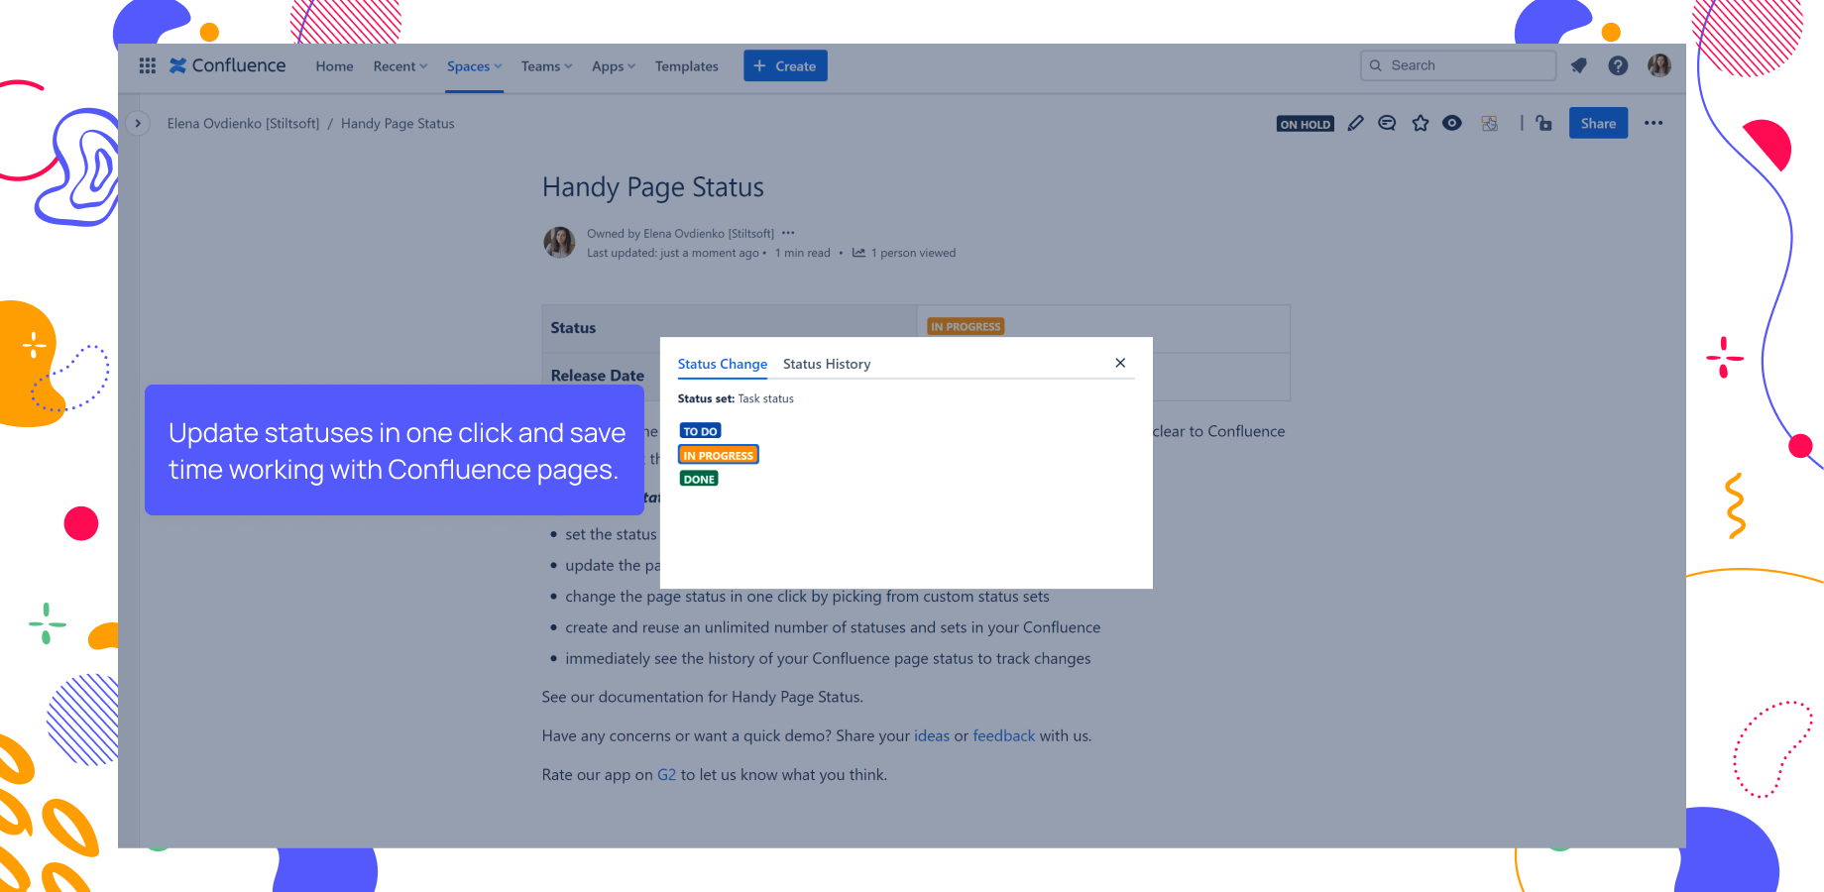Open the user profile avatar menu
This screenshot has width=1824, height=892.
[x=1659, y=65]
